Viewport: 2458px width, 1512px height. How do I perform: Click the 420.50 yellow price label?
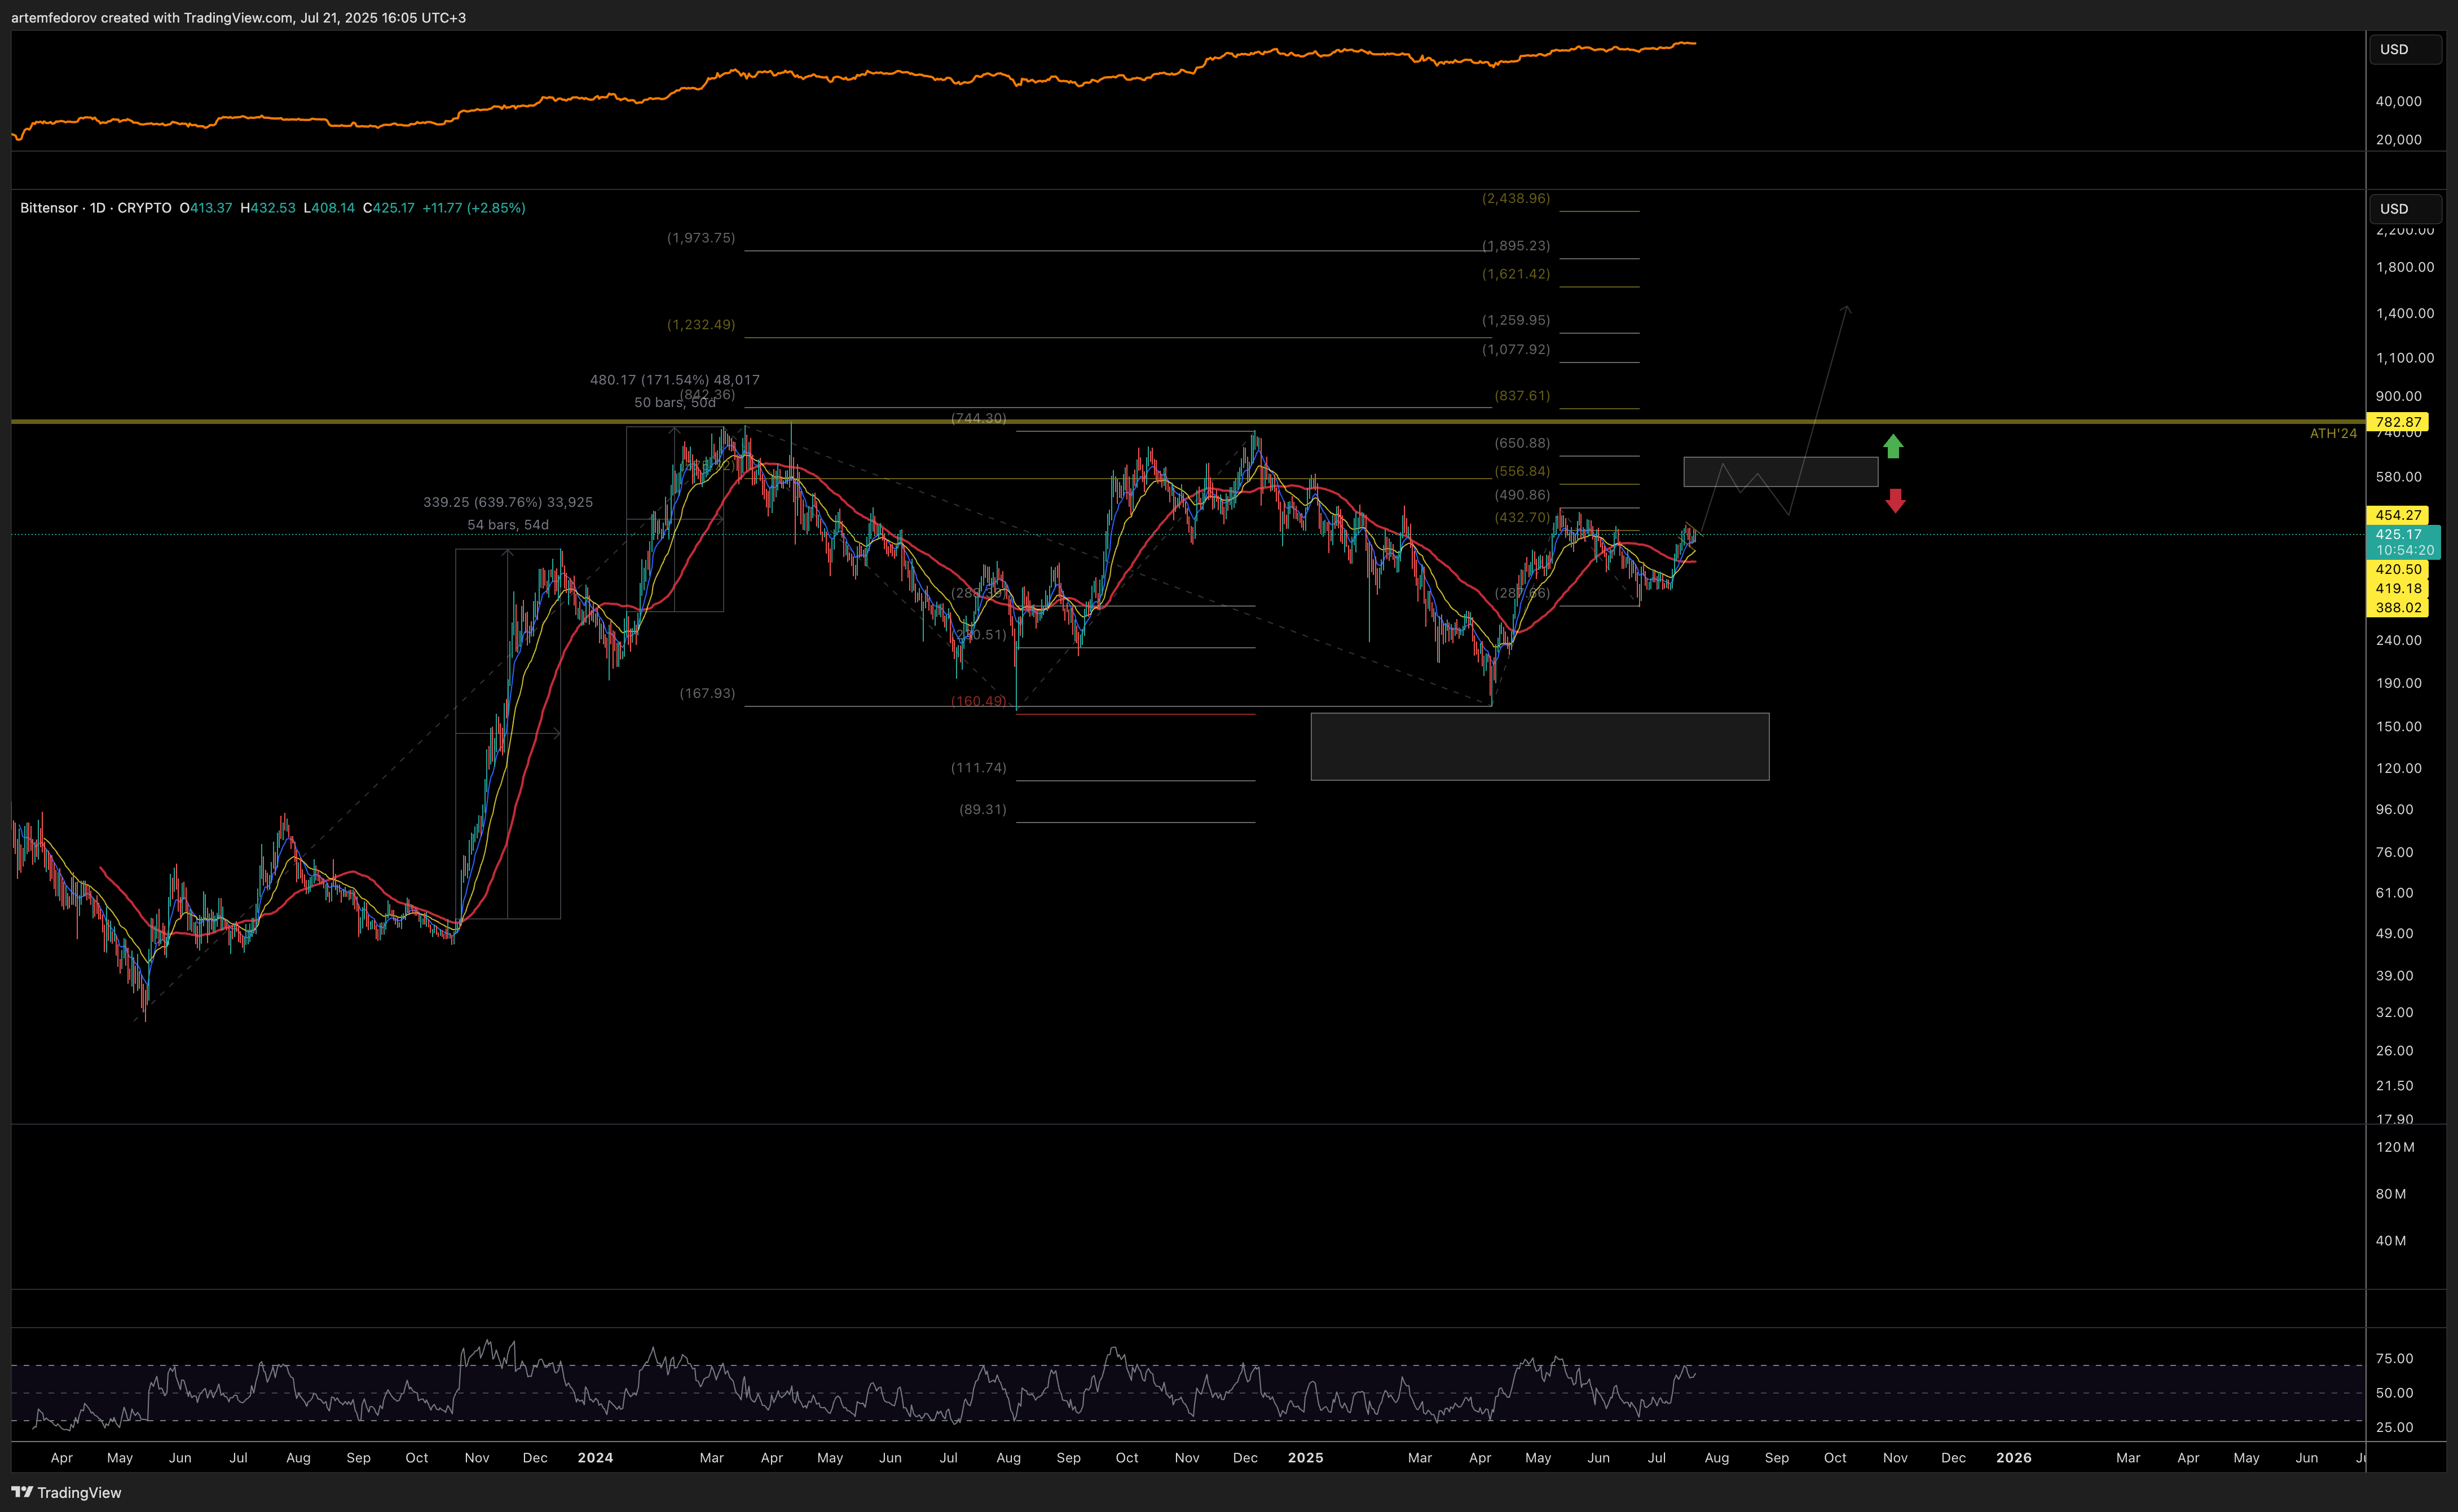click(2398, 569)
